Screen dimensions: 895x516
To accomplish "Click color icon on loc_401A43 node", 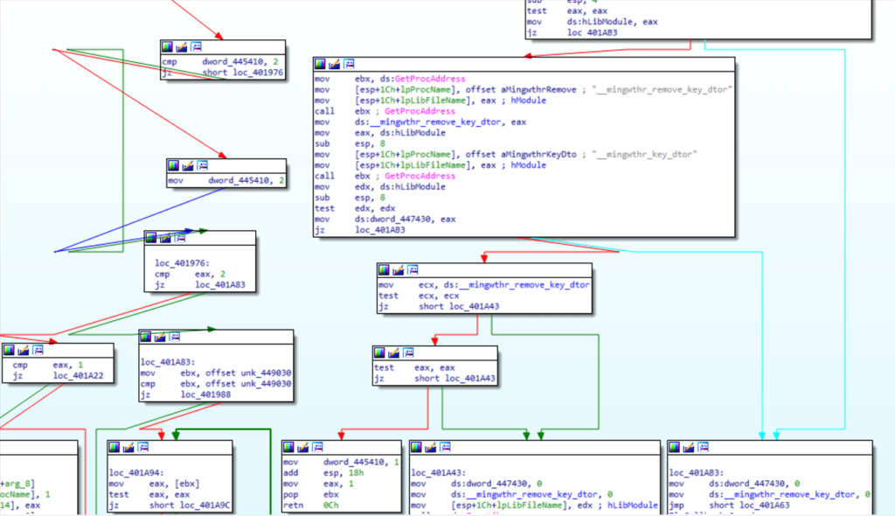I will point(417,447).
